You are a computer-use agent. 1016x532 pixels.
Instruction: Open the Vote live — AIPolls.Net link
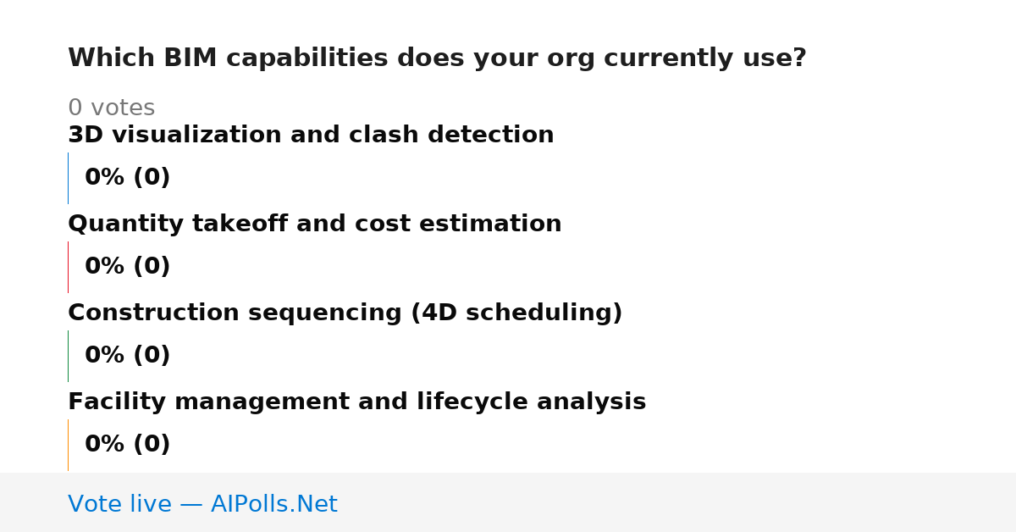click(202, 504)
